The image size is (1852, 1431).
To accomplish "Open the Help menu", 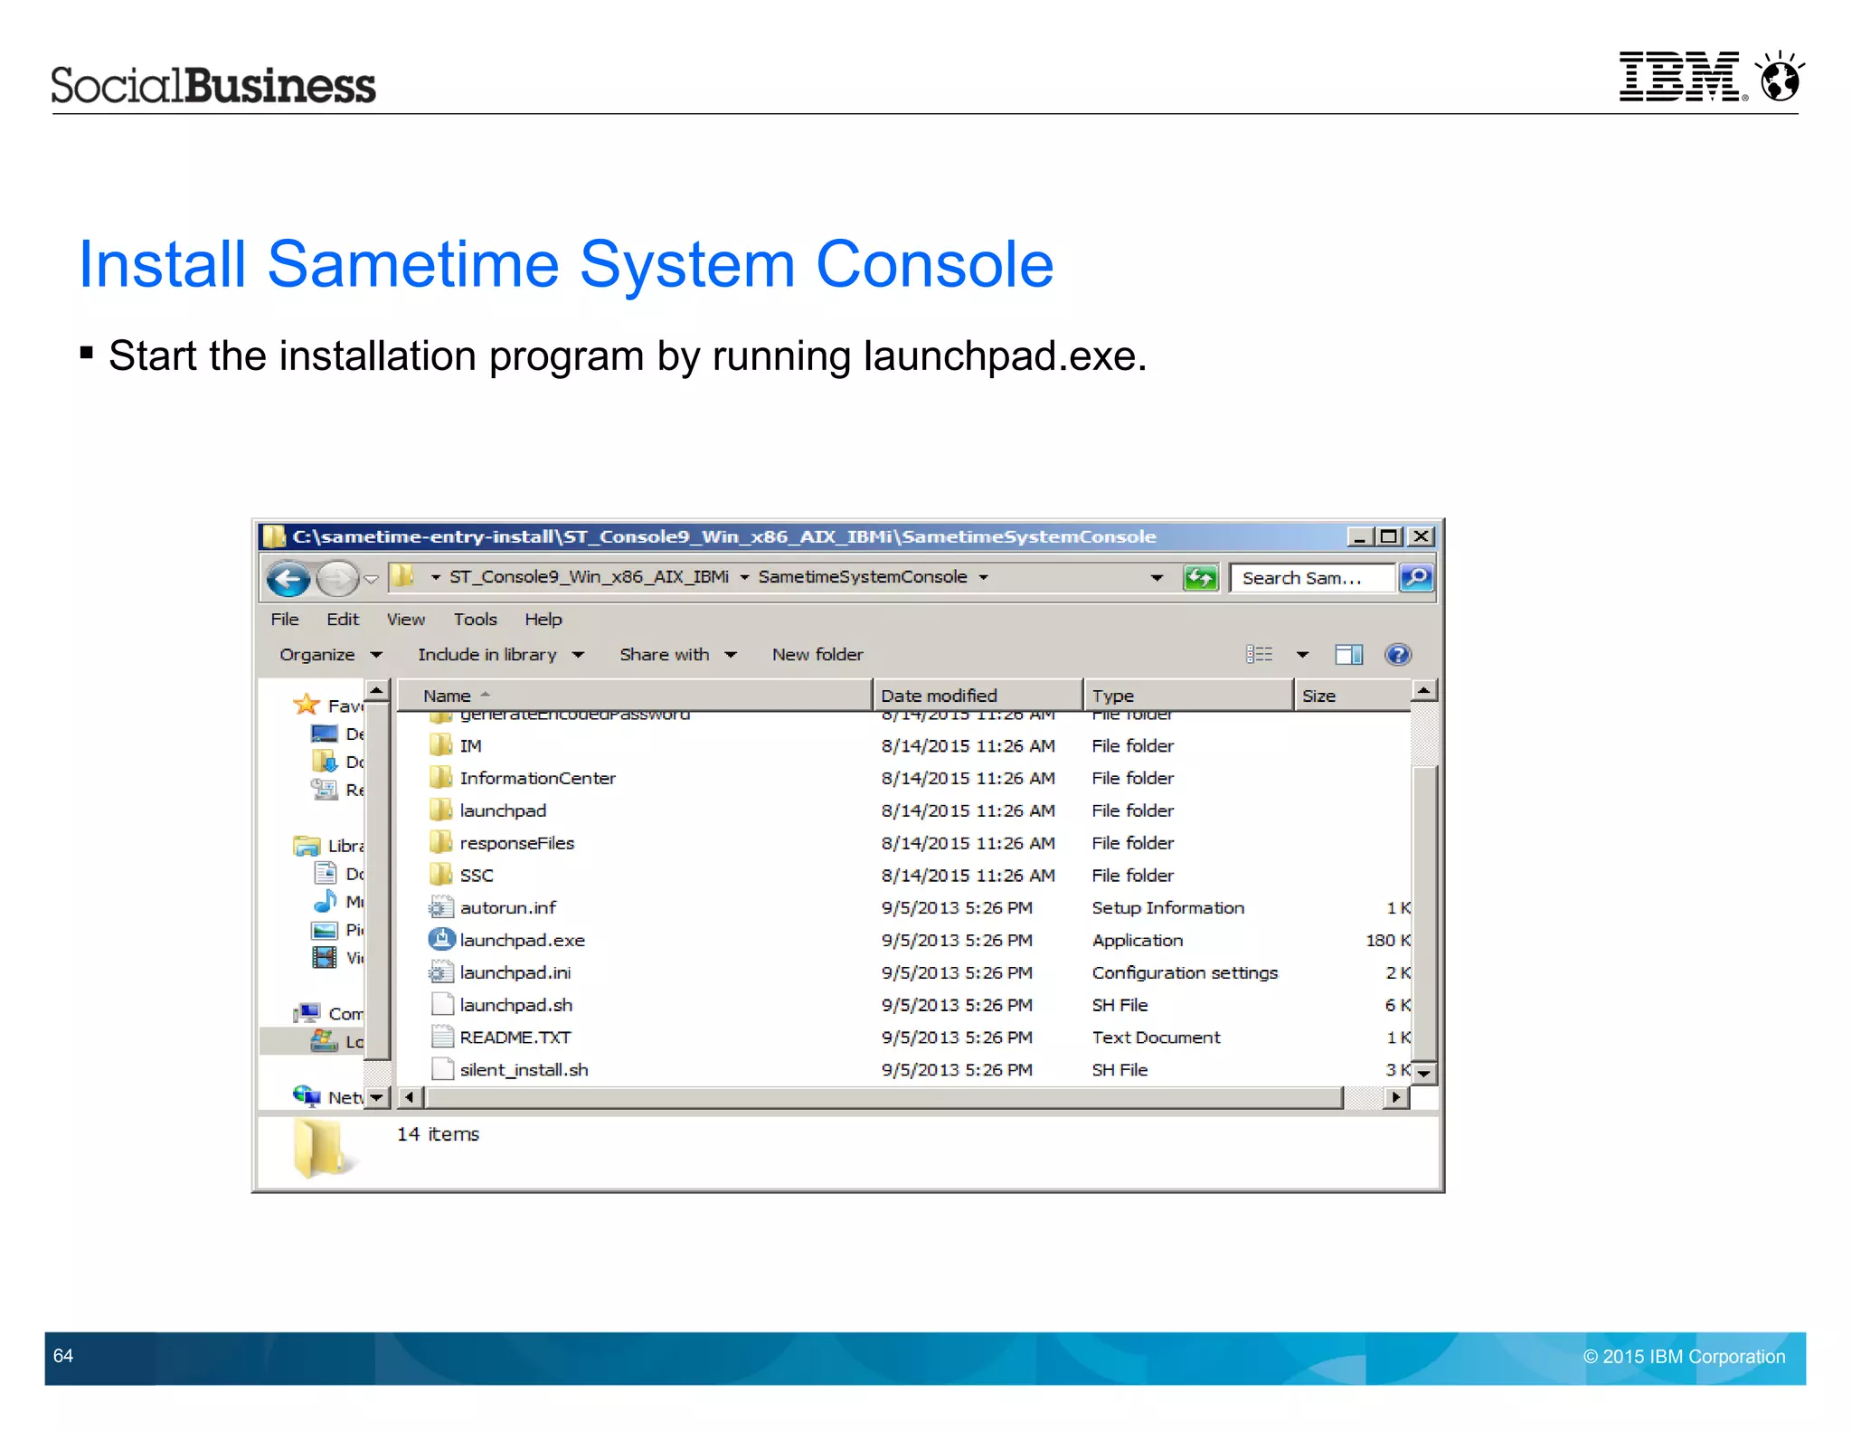I will (x=543, y=619).
